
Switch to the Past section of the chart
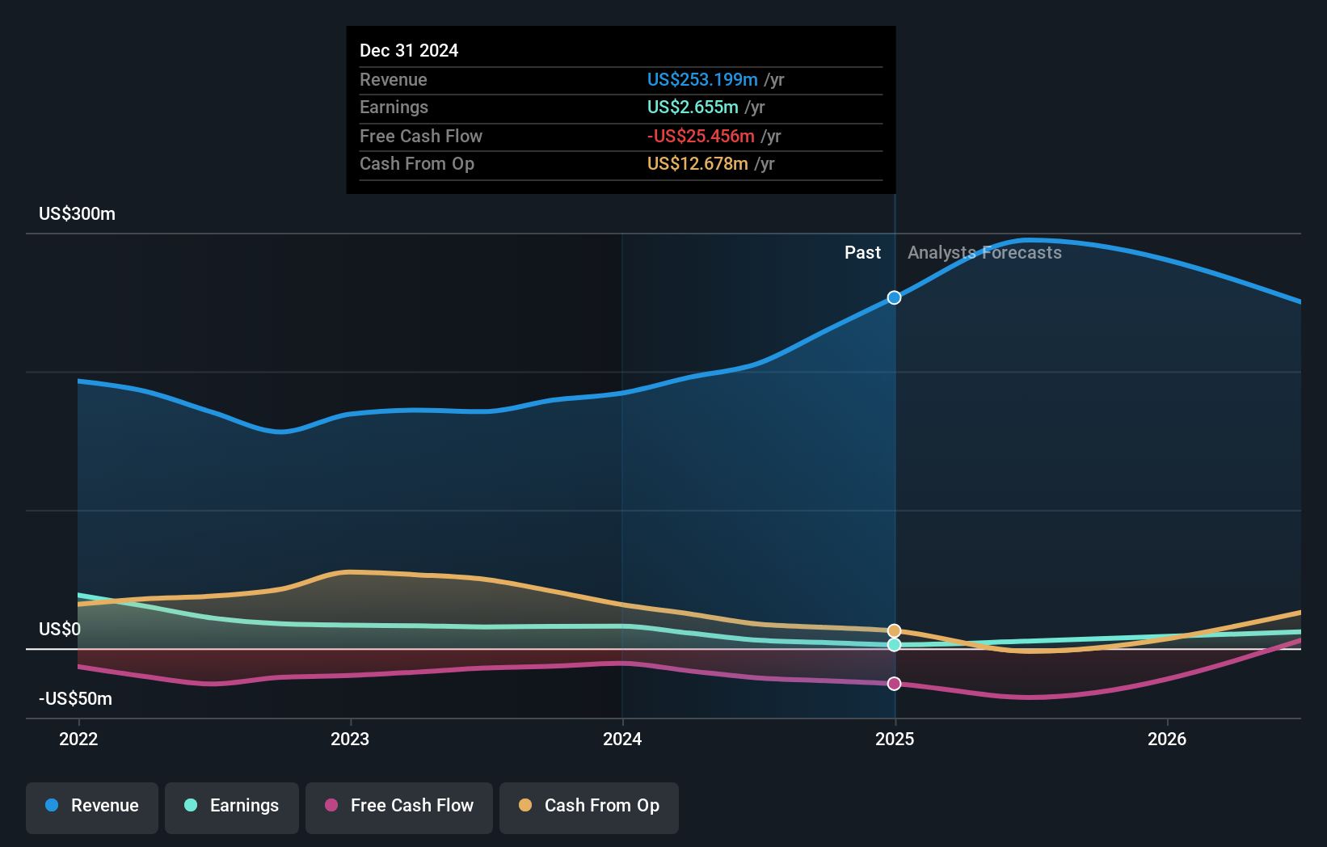pyautogui.click(x=862, y=252)
